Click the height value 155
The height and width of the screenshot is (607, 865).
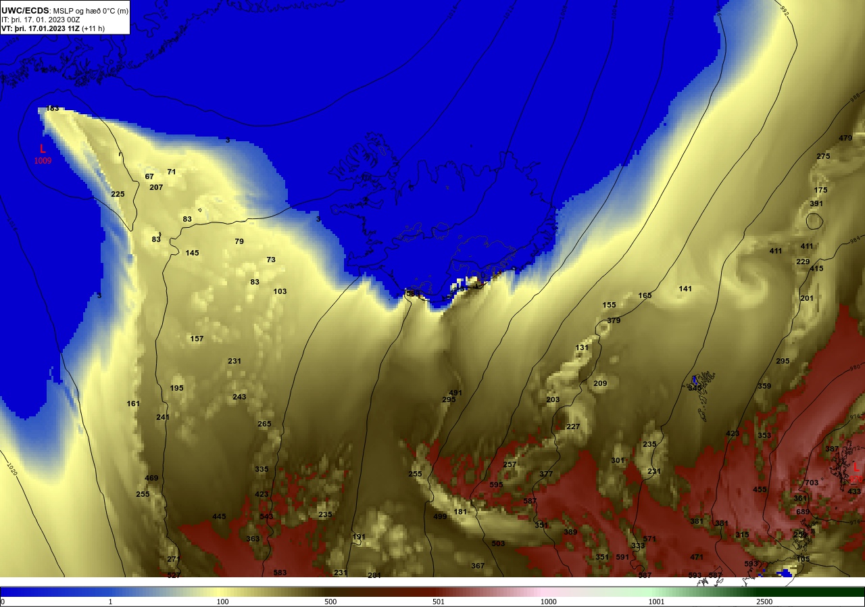[609, 306]
